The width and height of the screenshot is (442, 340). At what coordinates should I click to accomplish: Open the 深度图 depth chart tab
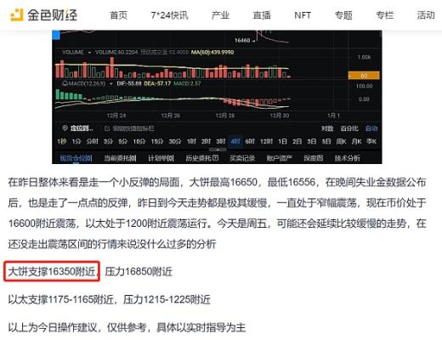314,158
